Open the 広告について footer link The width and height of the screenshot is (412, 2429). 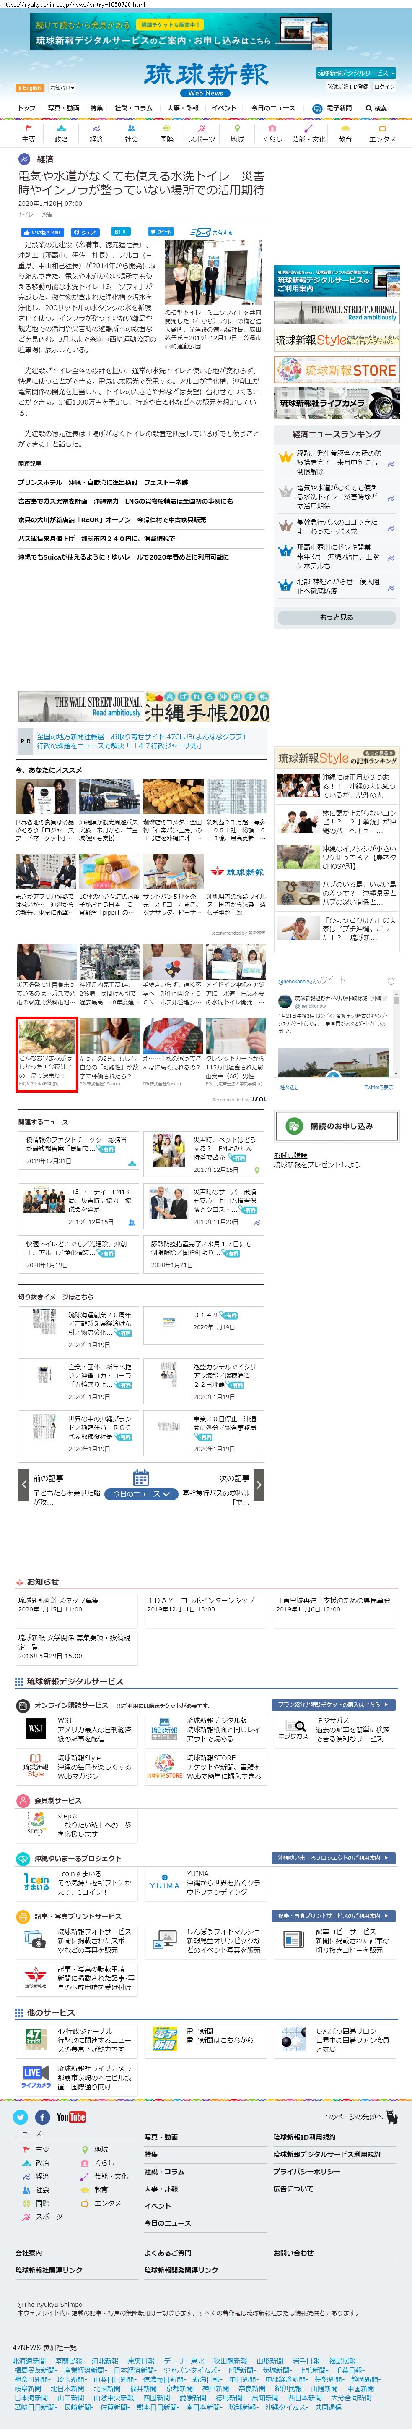(x=293, y=2188)
